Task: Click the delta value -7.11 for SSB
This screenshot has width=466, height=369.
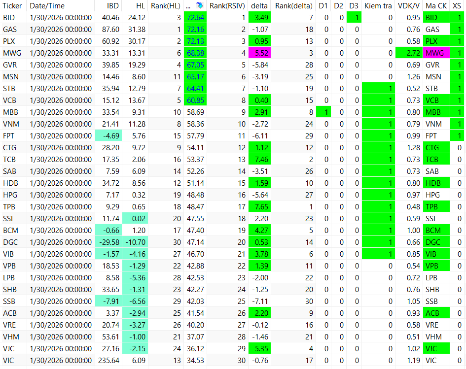Action: (259, 302)
